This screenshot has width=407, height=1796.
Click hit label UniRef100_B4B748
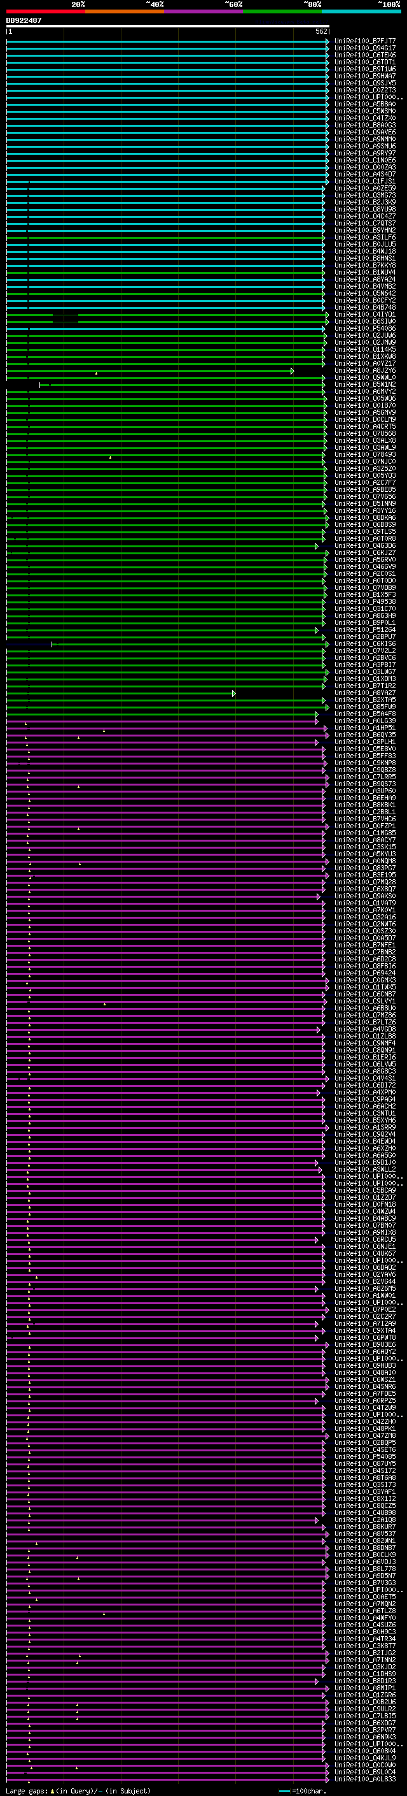pos(365,308)
